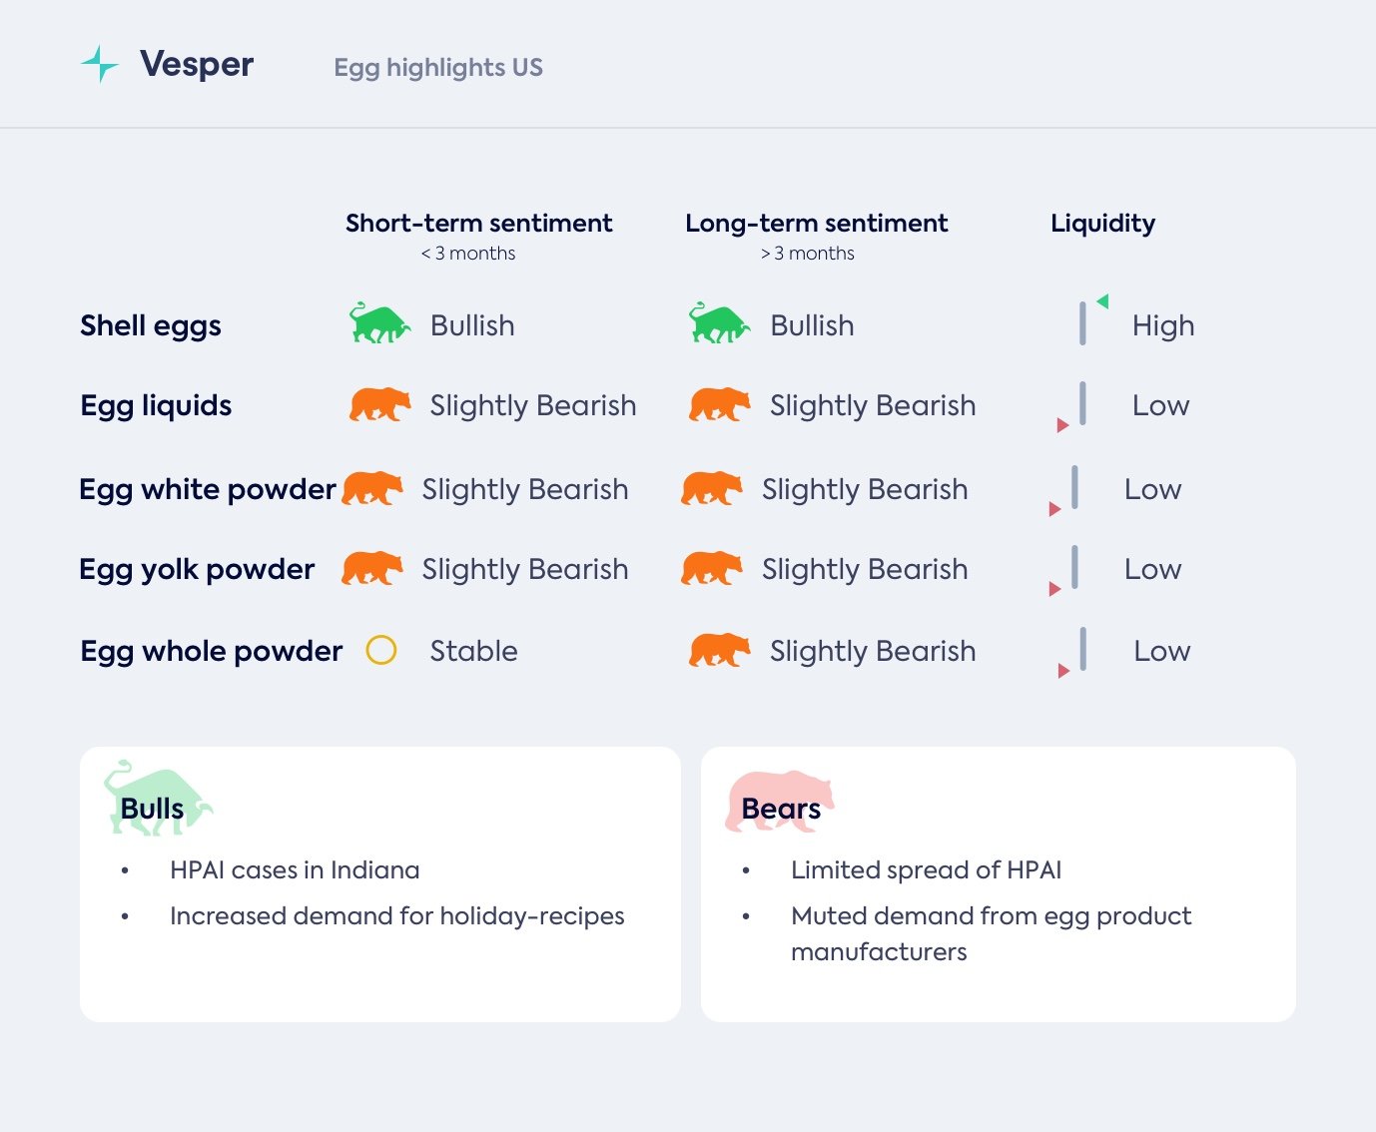Click the Egg highlights US title

click(x=438, y=68)
